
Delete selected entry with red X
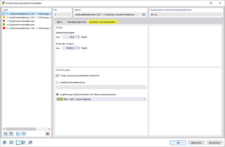coord(47,134)
